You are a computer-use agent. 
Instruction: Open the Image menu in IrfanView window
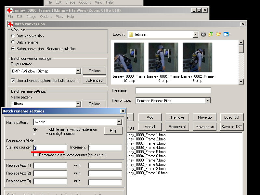tap(31, 17)
